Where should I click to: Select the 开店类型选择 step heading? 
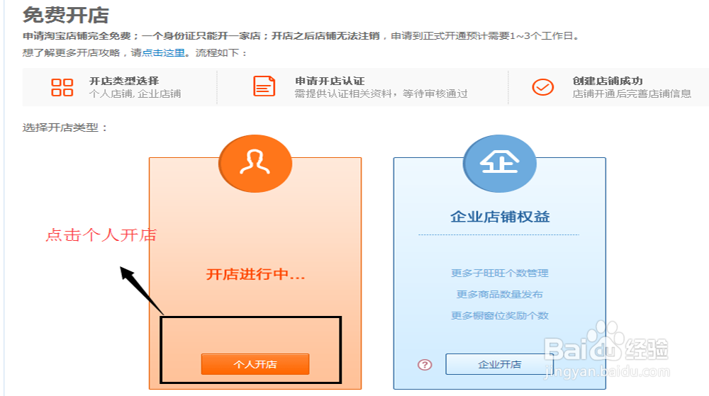(x=124, y=81)
